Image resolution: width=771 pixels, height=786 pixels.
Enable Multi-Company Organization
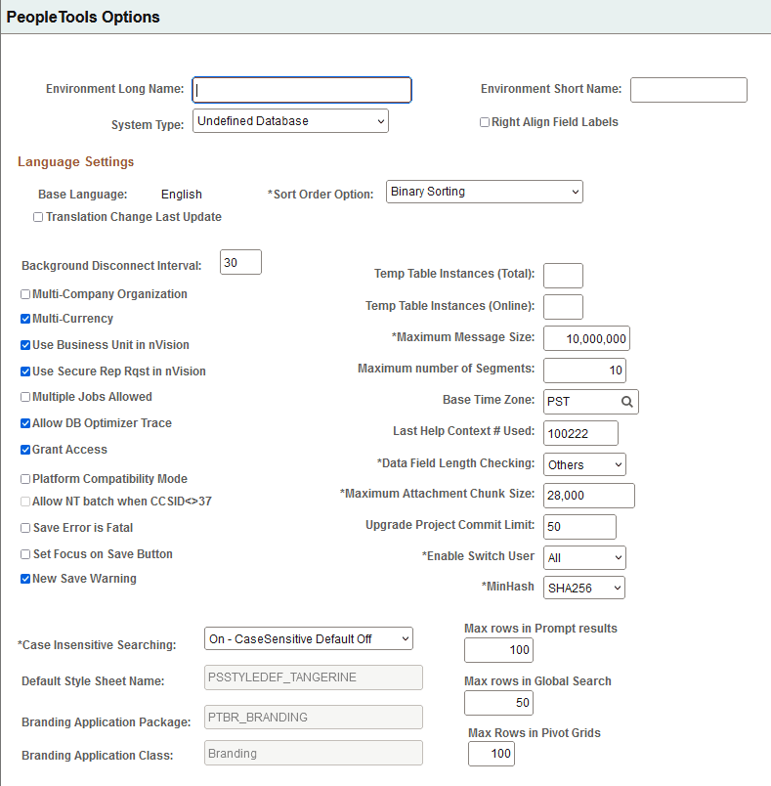24,293
